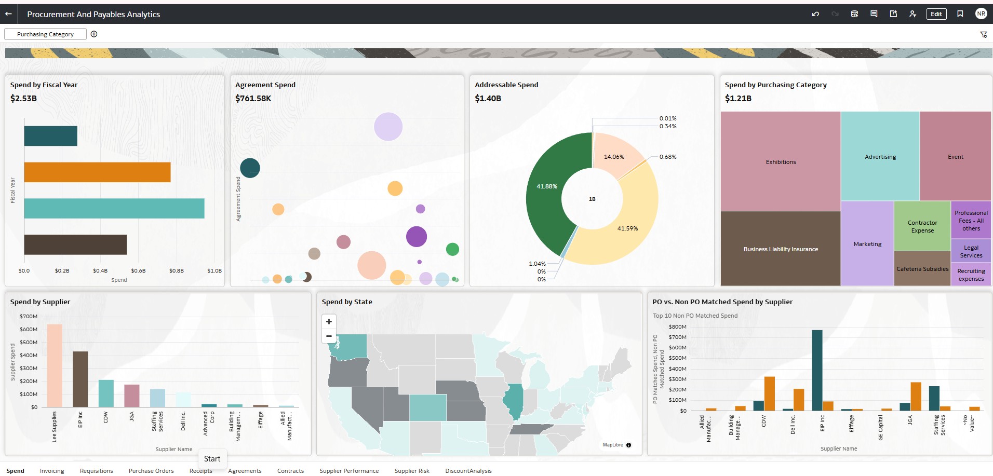Open the Supplier Risk tab
993x476 pixels.
[412, 471]
